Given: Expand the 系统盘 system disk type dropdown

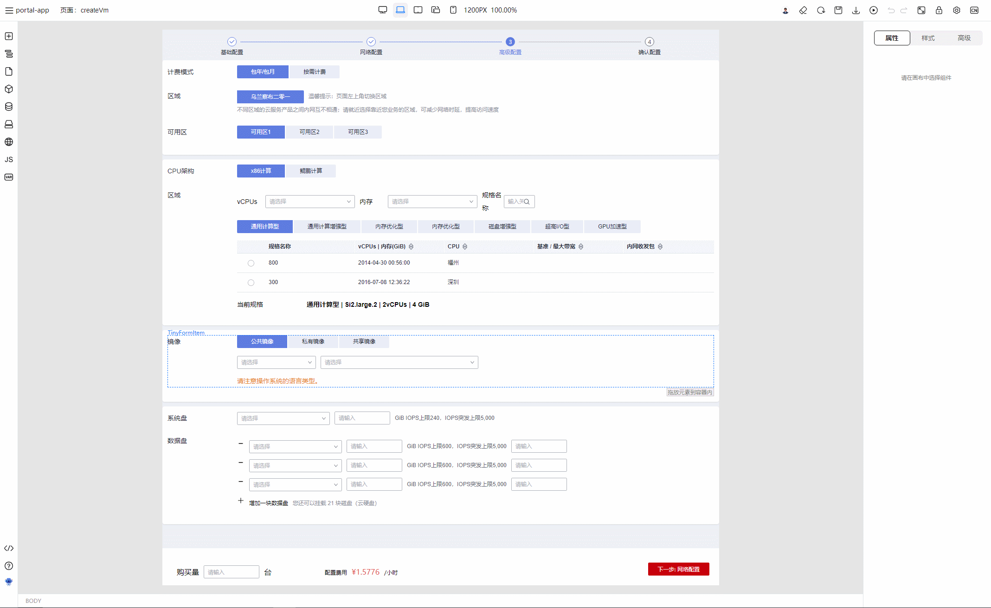Looking at the screenshot, I should coord(282,418).
